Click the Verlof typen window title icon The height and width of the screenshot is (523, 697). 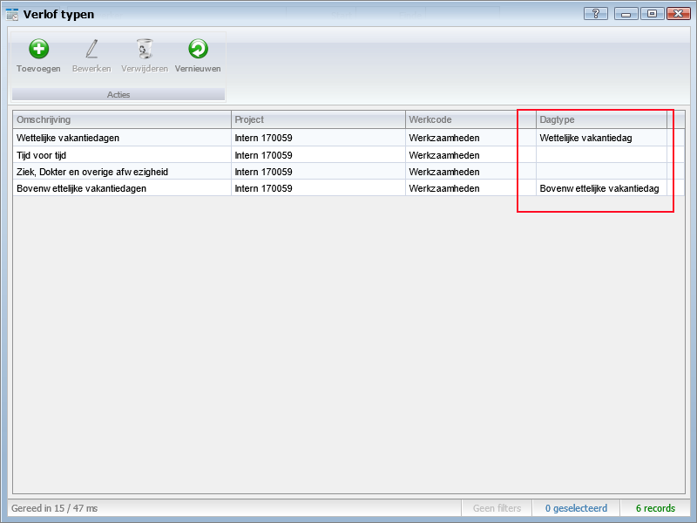13,14
